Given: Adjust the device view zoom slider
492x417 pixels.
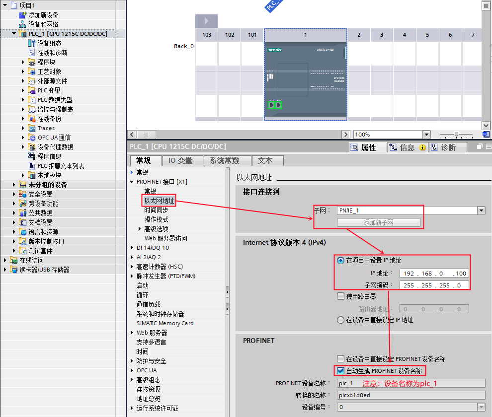Looking at the screenshot, I should (456, 135).
